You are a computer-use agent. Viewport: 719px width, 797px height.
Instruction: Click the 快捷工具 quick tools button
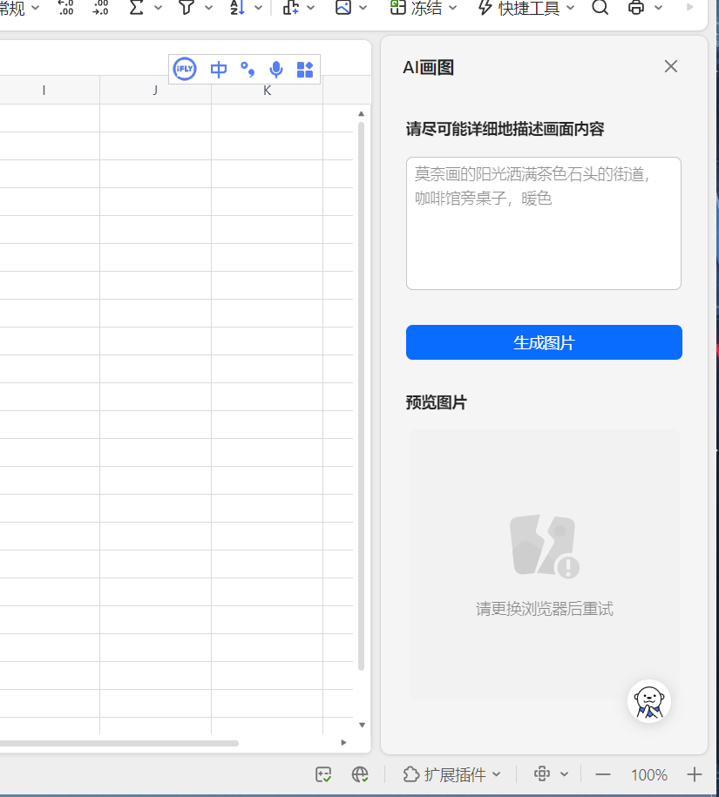point(519,7)
